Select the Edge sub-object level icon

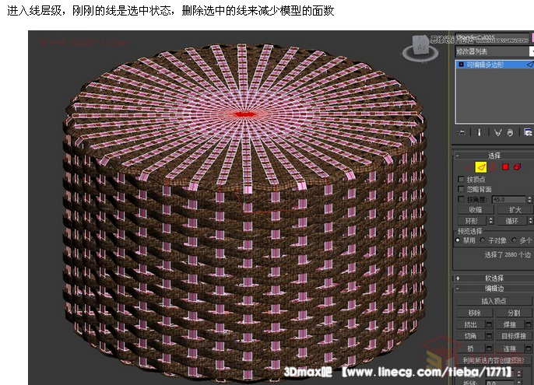pyautogui.click(x=481, y=166)
